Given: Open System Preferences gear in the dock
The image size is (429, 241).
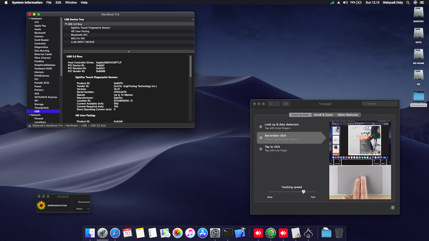Looking at the screenshot, I should (215, 233).
